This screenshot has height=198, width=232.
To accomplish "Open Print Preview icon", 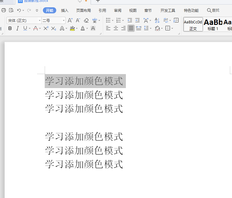I will (x=11, y=10).
